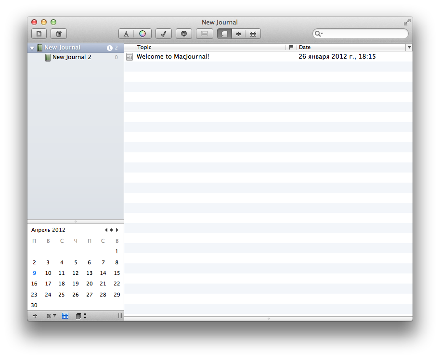This screenshot has width=440, height=359.
Task: Click the entry icon beside Welcome to MacJournal!
Action: pyautogui.click(x=129, y=57)
